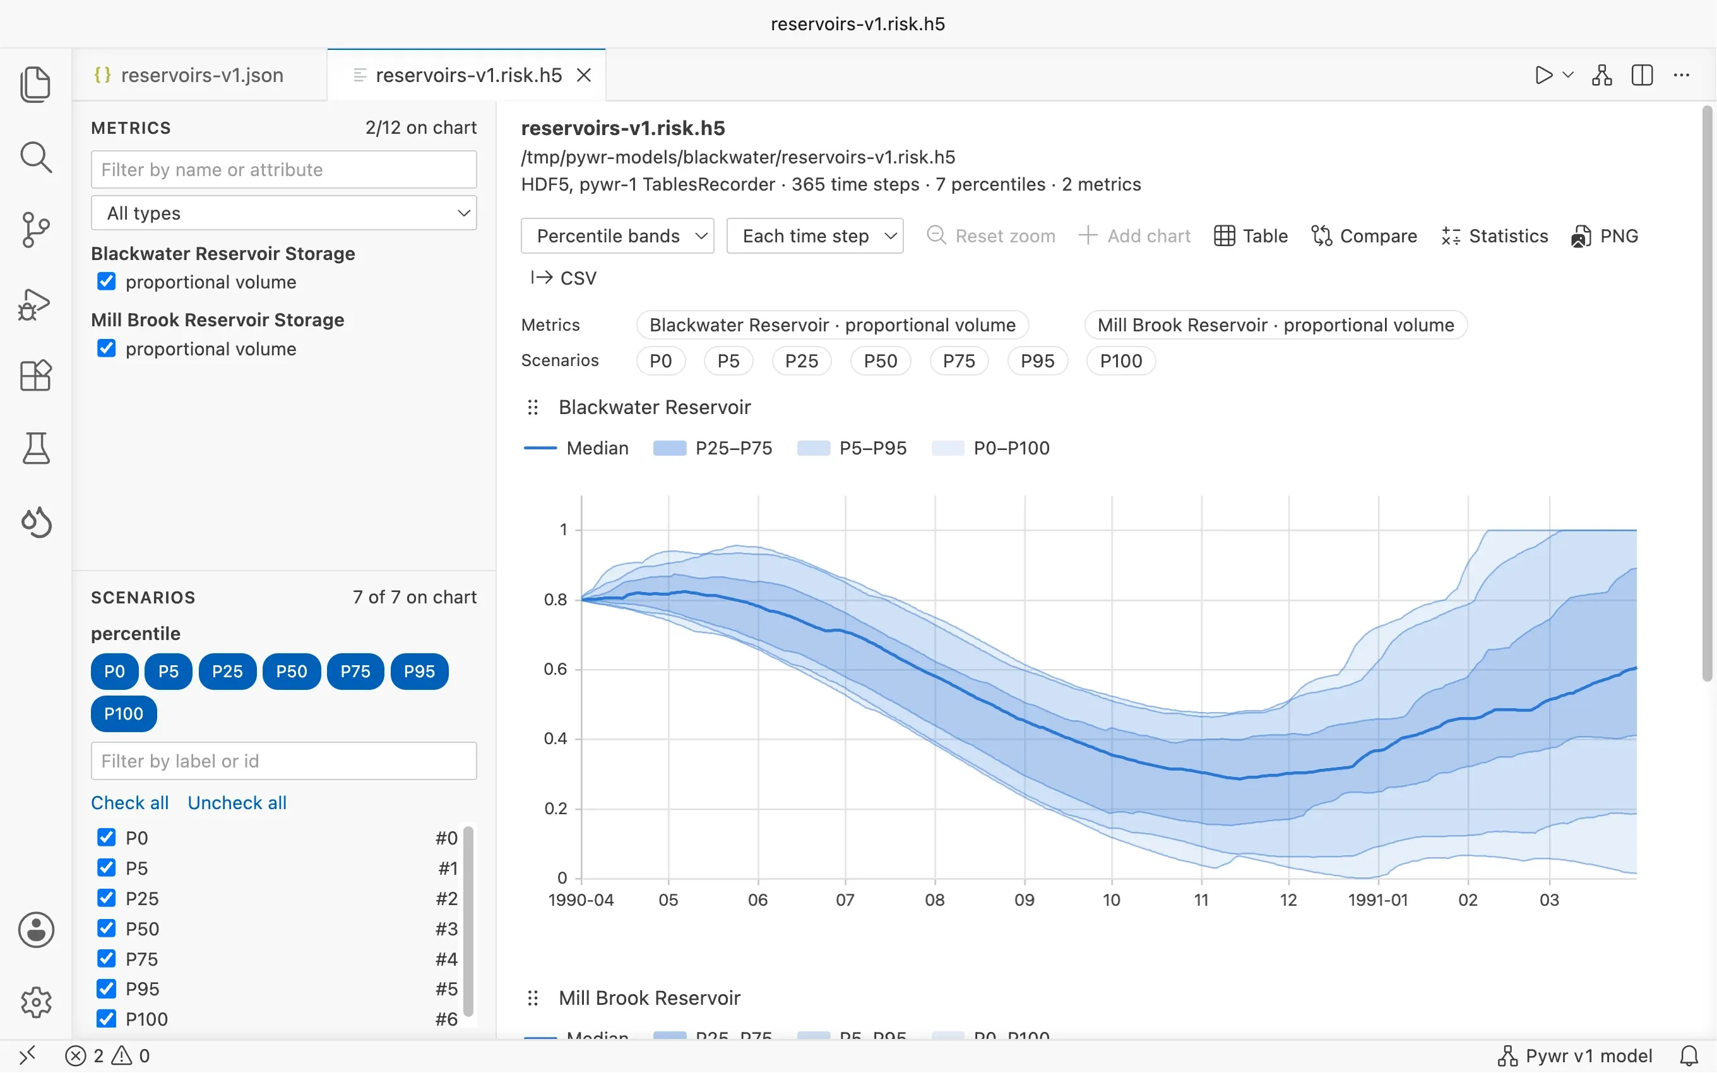Image resolution: width=1717 pixels, height=1073 pixels.
Task: Uncheck the P100 scenario checkbox
Action: click(x=107, y=1018)
